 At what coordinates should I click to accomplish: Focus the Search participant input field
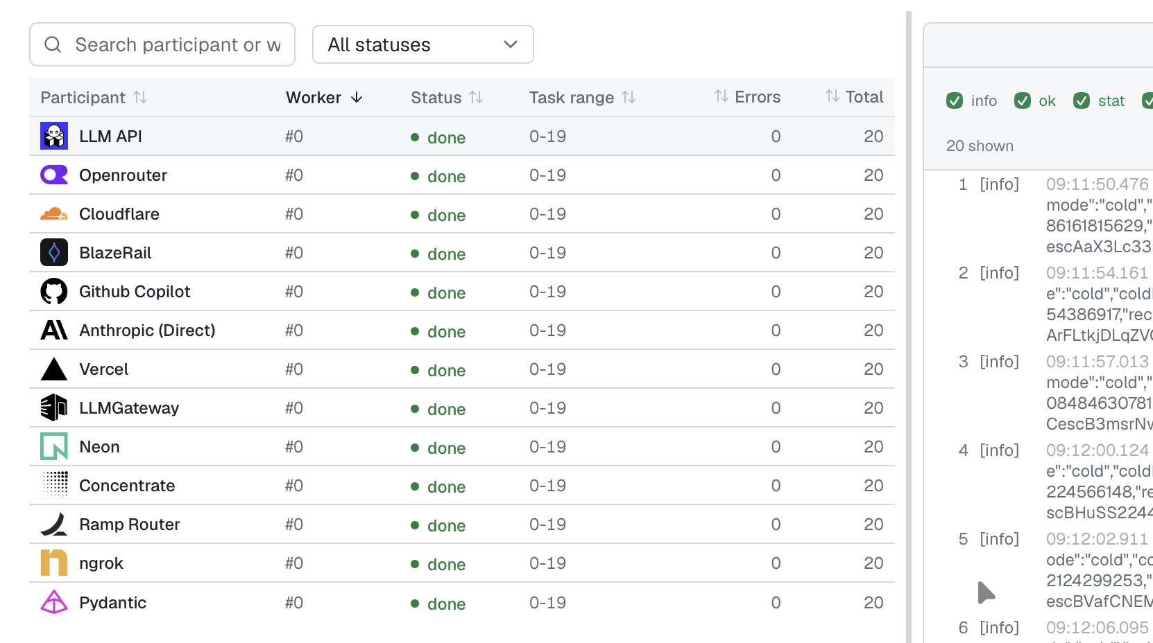(x=162, y=44)
